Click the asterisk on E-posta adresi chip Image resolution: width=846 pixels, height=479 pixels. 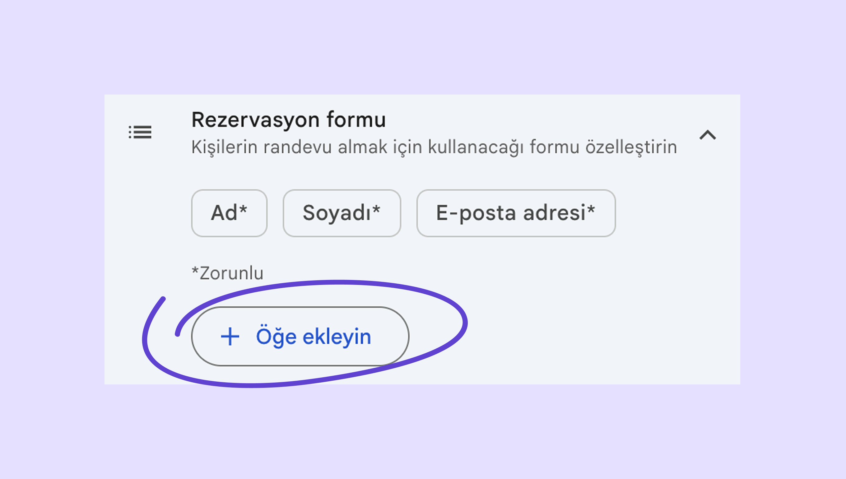[x=591, y=209]
